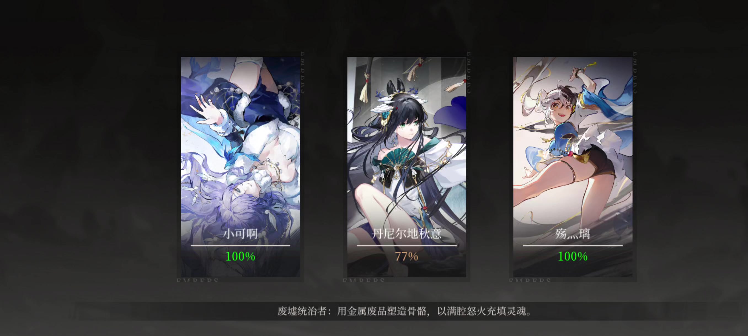Screen dimensions: 748x336
Task: Click the loading bar under 殇灬璃
Action: coord(573,245)
